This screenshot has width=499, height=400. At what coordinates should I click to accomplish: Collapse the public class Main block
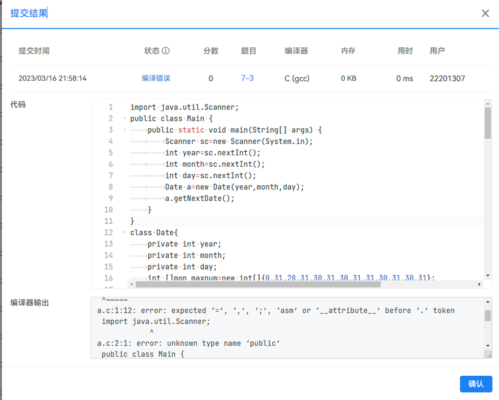pyautogui.click(x=125, y=119)
